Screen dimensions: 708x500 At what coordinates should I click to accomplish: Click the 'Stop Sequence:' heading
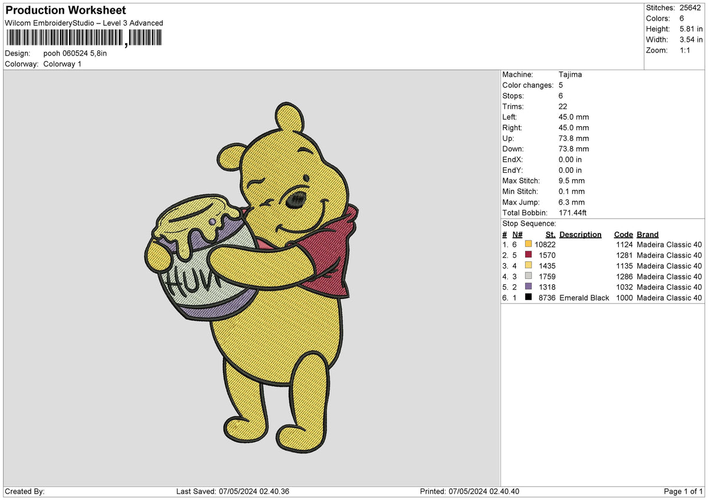click(529, 223)
